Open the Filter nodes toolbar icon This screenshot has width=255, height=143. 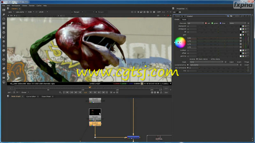coord(4,32)
